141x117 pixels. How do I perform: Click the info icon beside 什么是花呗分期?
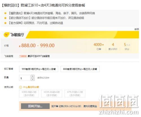point(21,87)
